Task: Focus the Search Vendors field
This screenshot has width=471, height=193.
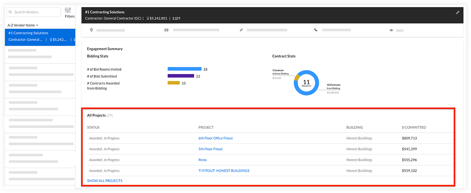Action: coord(34,12)
